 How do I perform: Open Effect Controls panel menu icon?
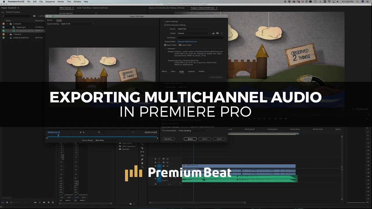tap(72, 8)
